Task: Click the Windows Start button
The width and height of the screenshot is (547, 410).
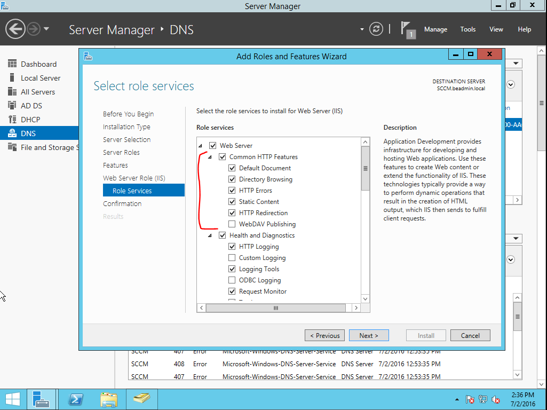Action: coord(12,399)
